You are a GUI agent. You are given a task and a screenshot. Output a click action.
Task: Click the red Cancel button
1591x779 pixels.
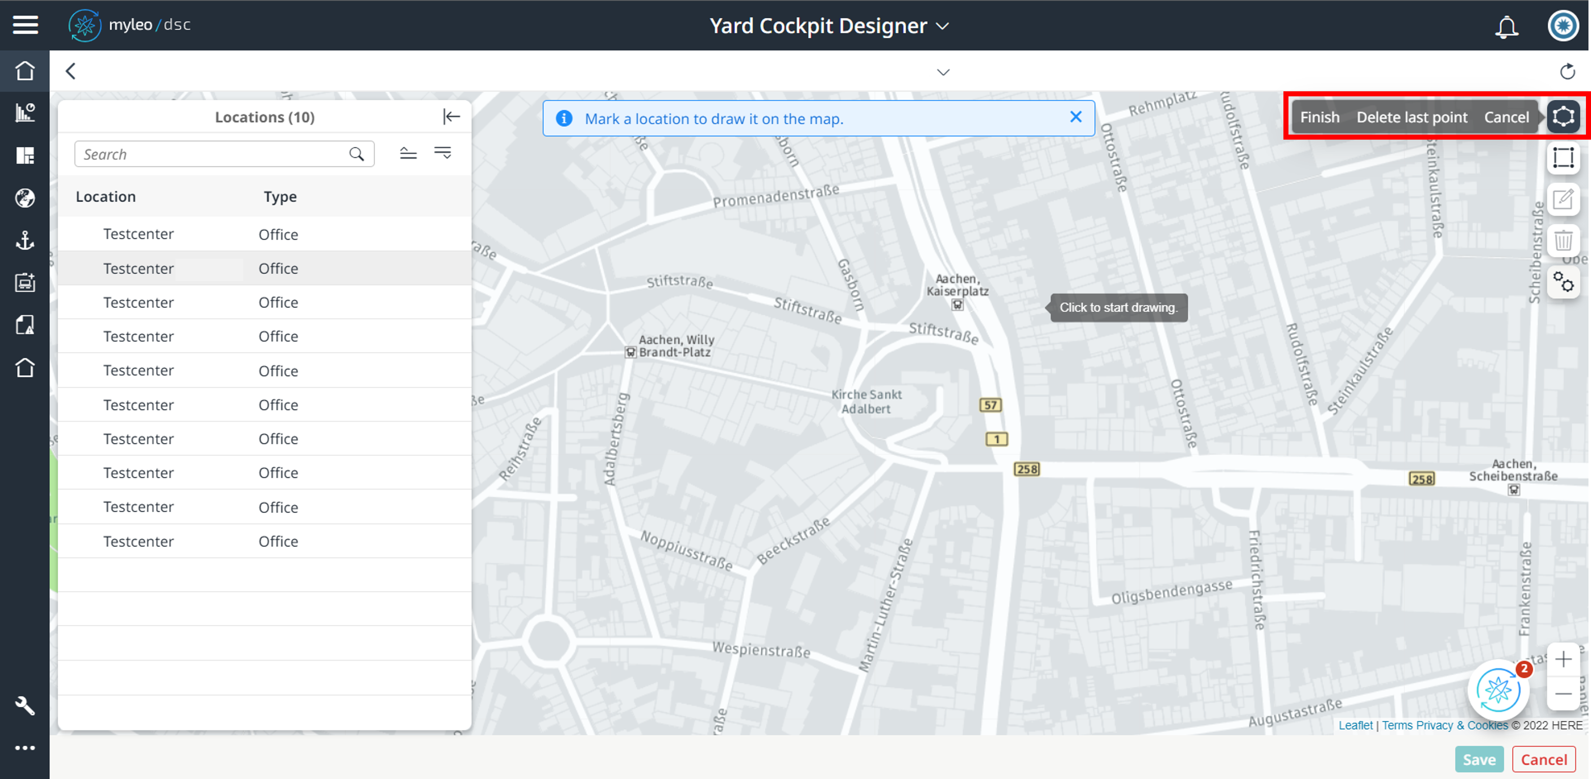(1543, 759)
